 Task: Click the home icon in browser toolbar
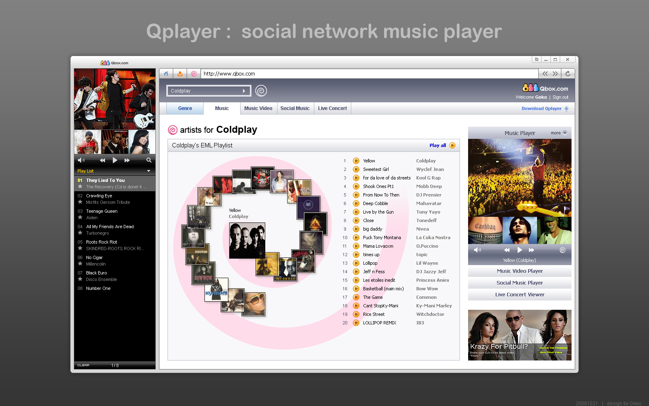tap(166, 74)
